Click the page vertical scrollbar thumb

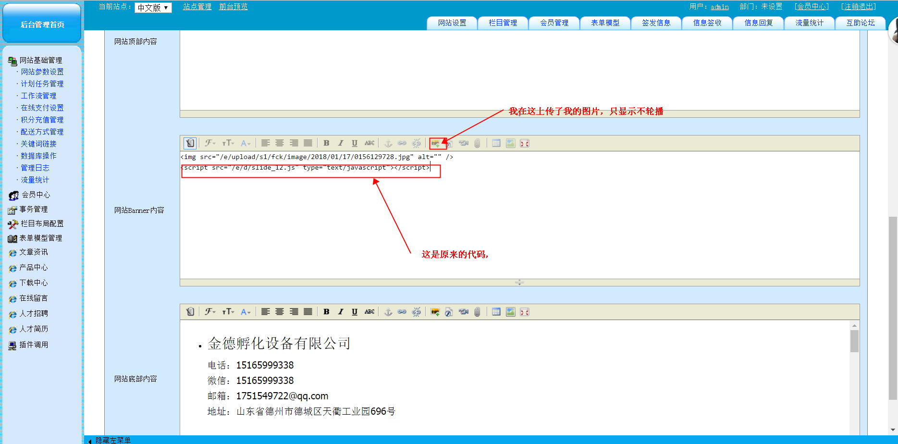(x=893, y=308)
